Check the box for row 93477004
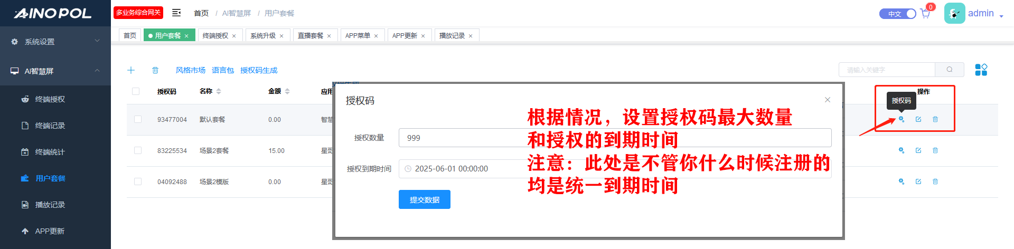Screen dimensions: 1014x249 click(138, 119)
